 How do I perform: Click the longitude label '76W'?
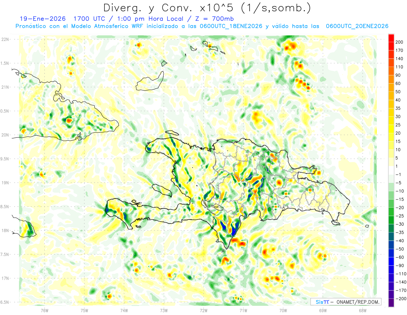click(44, 310)
